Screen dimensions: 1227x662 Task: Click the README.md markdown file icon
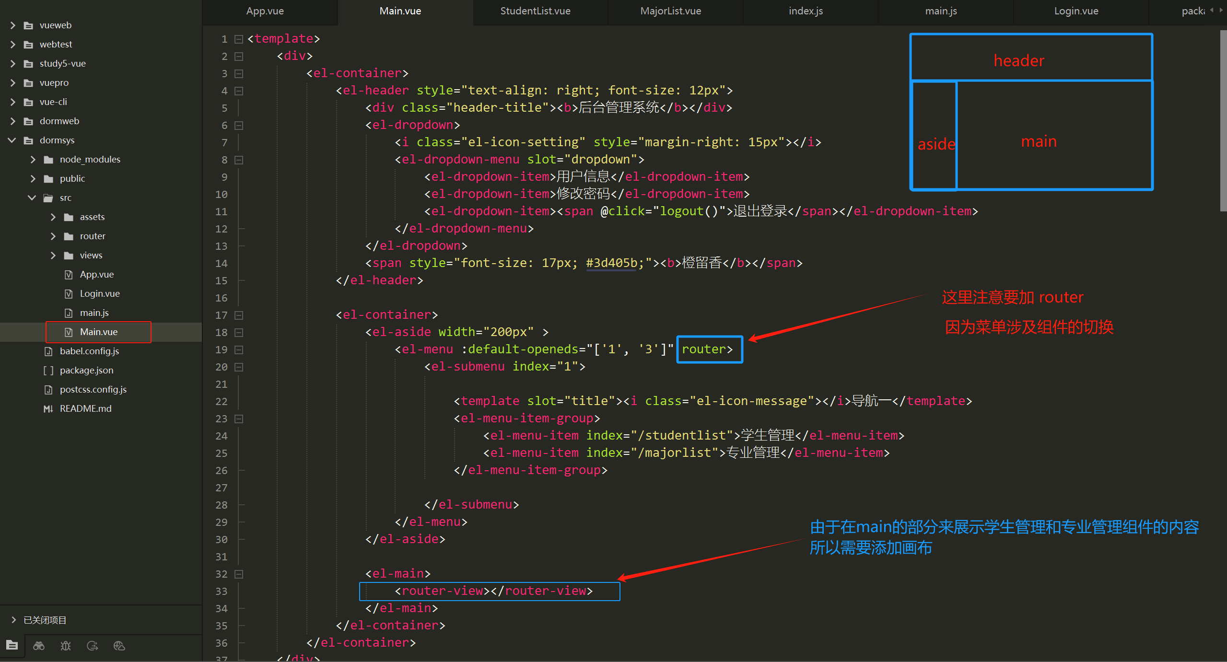click(48, 409)
